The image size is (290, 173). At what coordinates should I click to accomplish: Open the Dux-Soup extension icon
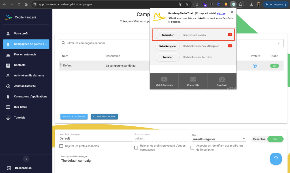coord(233,4)
